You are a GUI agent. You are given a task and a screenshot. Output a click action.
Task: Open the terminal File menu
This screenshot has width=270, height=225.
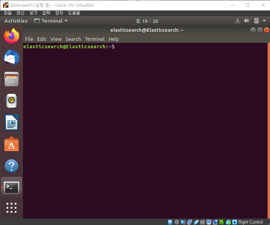click(x=29, y=39)
